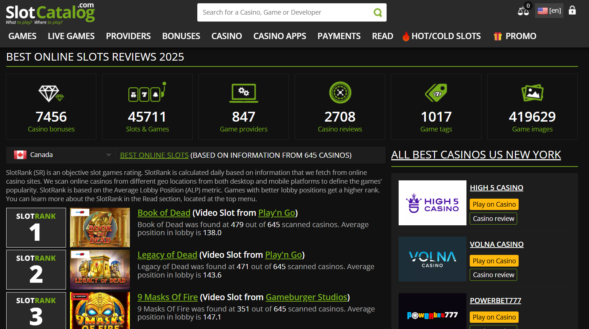Select the laptop Game providers icon

click(x=243, y=93)
